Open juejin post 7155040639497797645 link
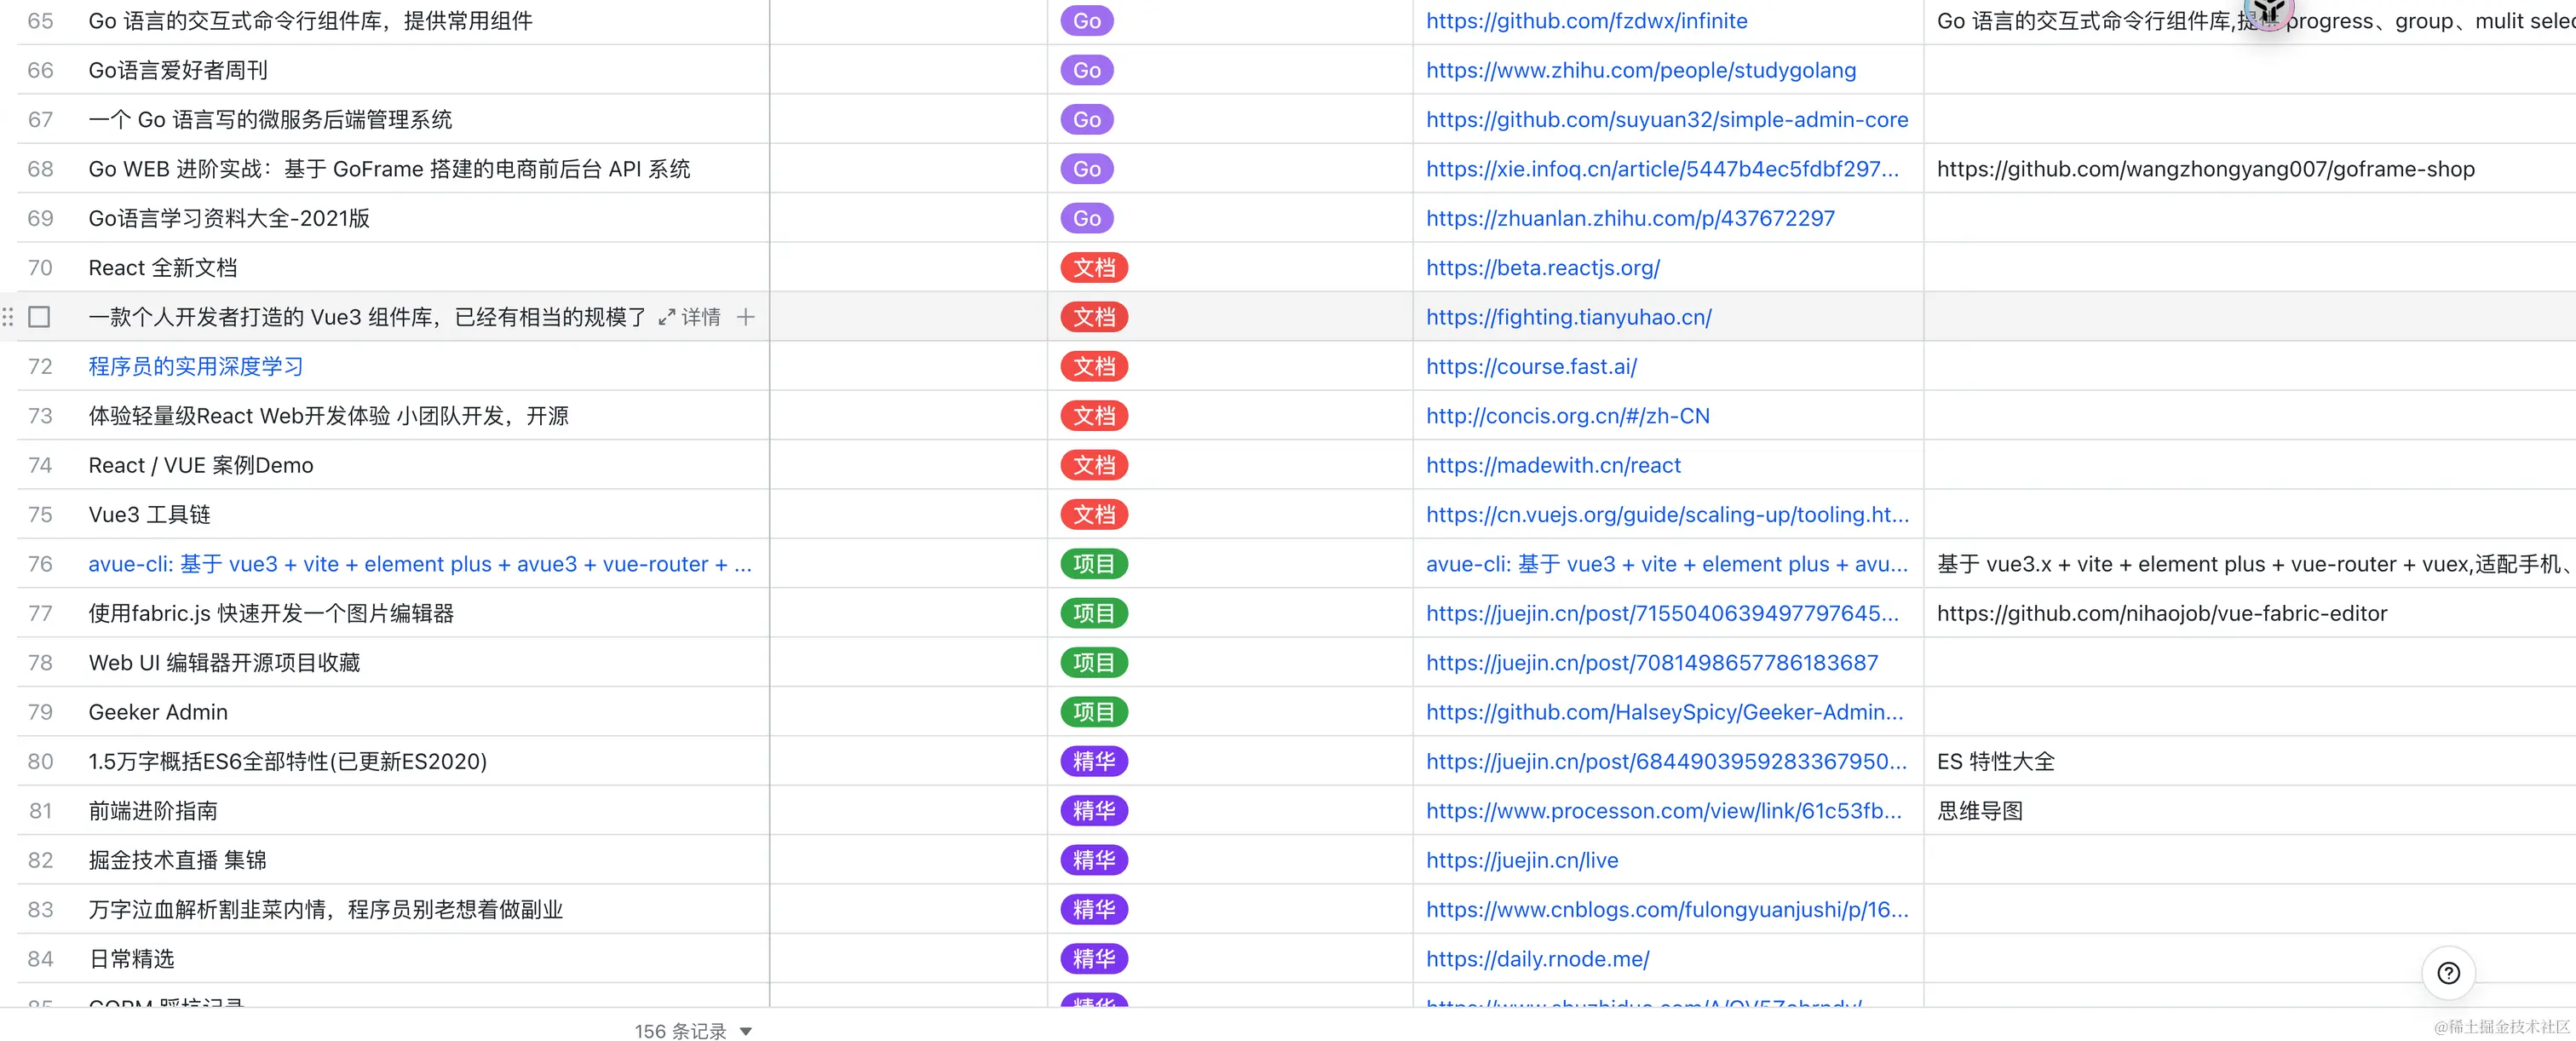 [x=1662, y=613]
